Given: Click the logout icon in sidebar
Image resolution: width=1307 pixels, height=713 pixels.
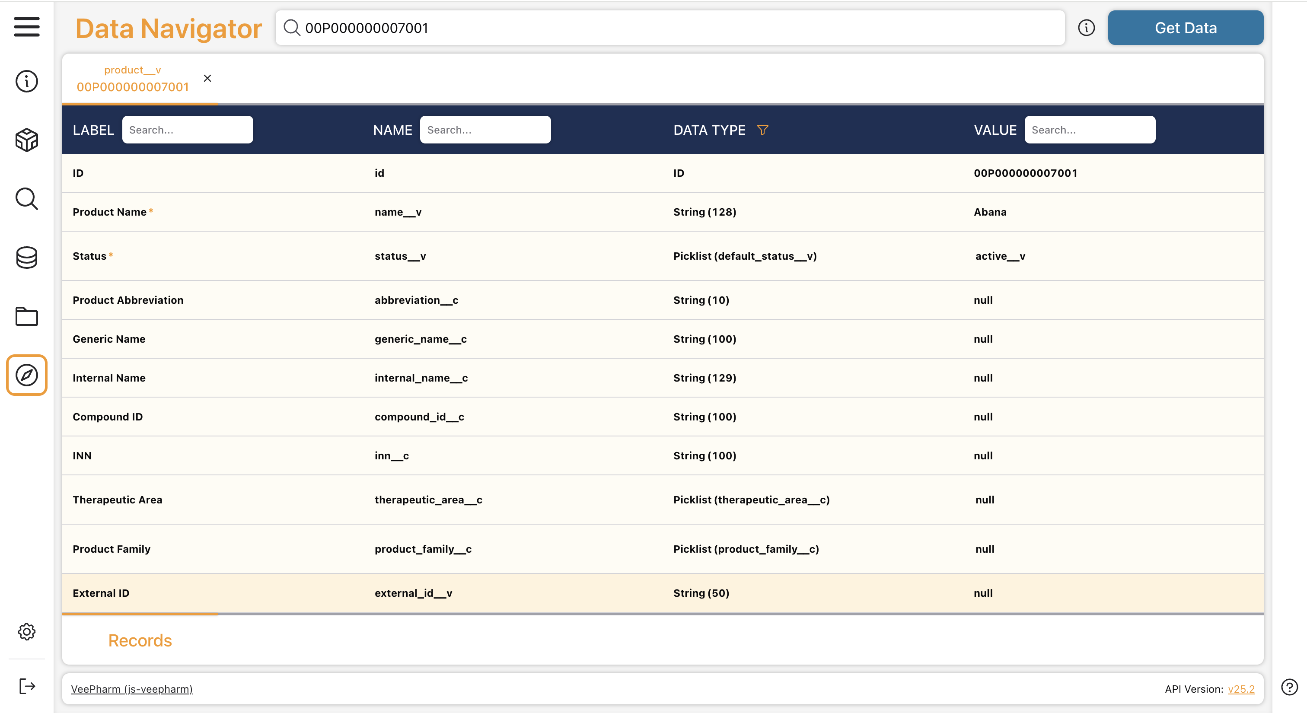Looking at the screenshot, I should 26,686.
